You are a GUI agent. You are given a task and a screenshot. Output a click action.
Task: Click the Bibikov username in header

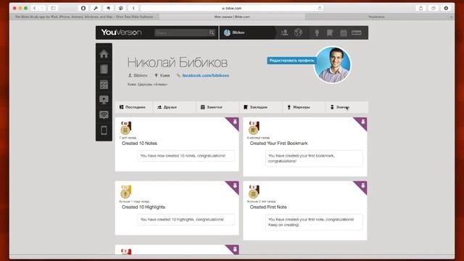(239, 33)
